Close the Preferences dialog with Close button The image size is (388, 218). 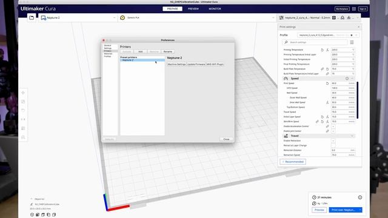(x=226, y=139)
